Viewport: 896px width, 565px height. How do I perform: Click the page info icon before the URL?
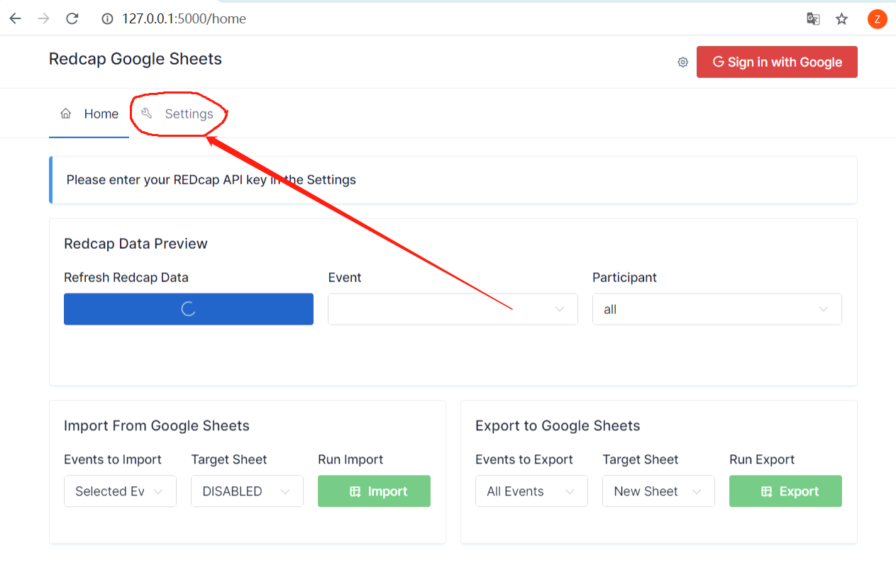click(106, 19)
